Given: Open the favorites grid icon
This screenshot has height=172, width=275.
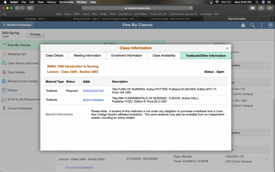Looking at the screenshot, I should [4, 14].
